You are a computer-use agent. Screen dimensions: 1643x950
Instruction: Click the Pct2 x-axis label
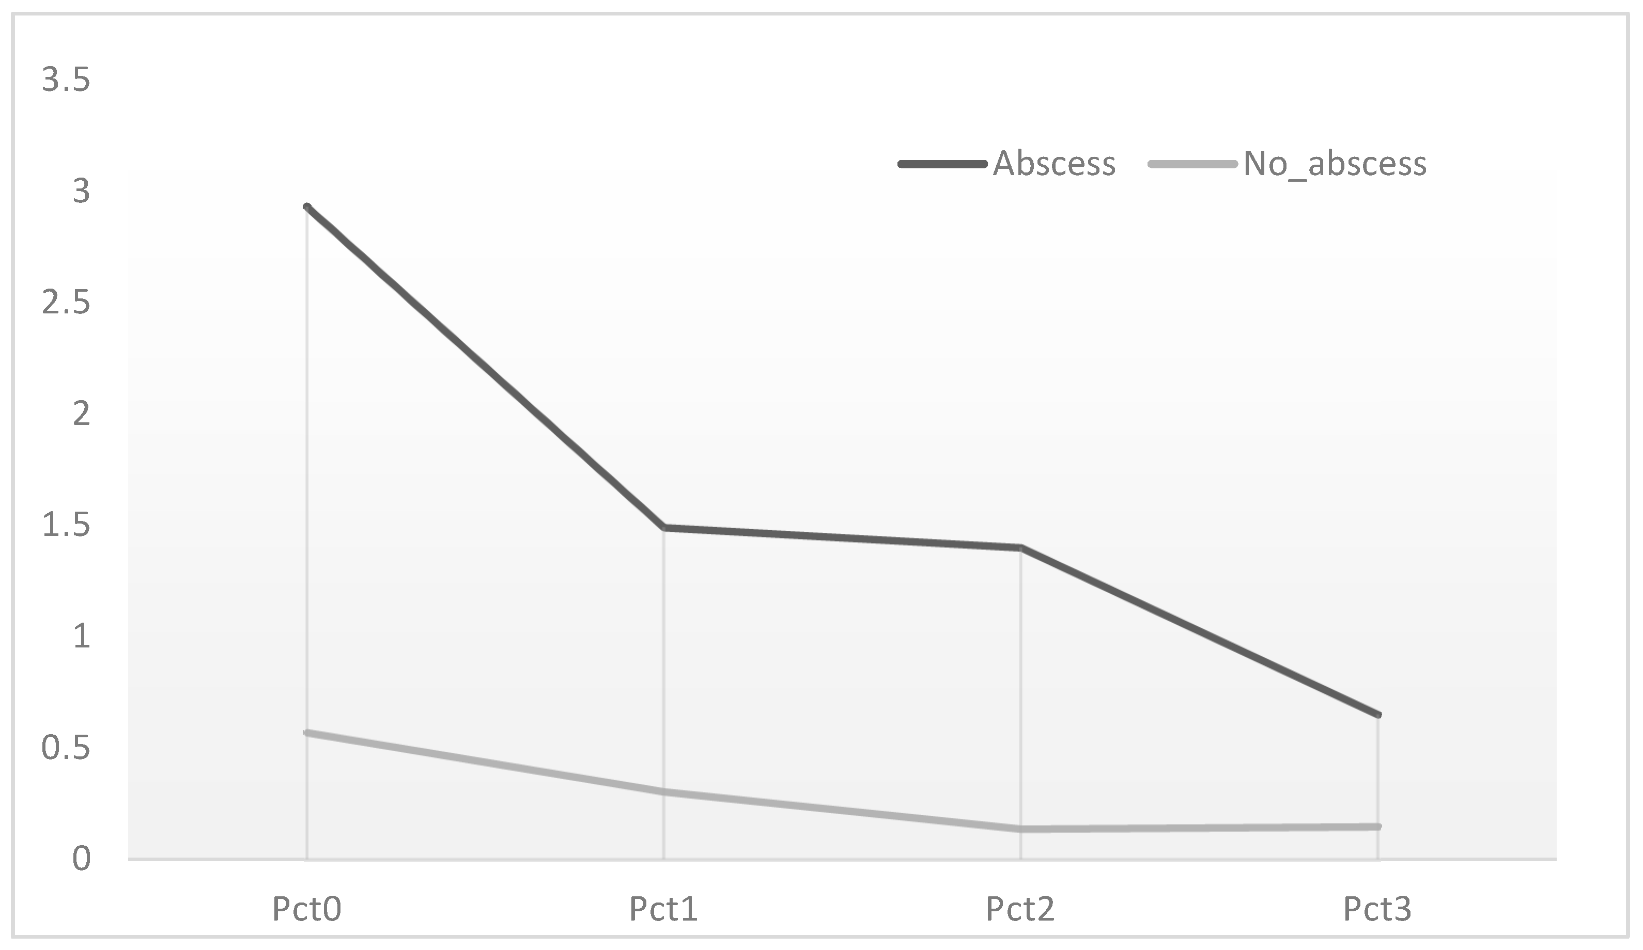(1020, 909)
